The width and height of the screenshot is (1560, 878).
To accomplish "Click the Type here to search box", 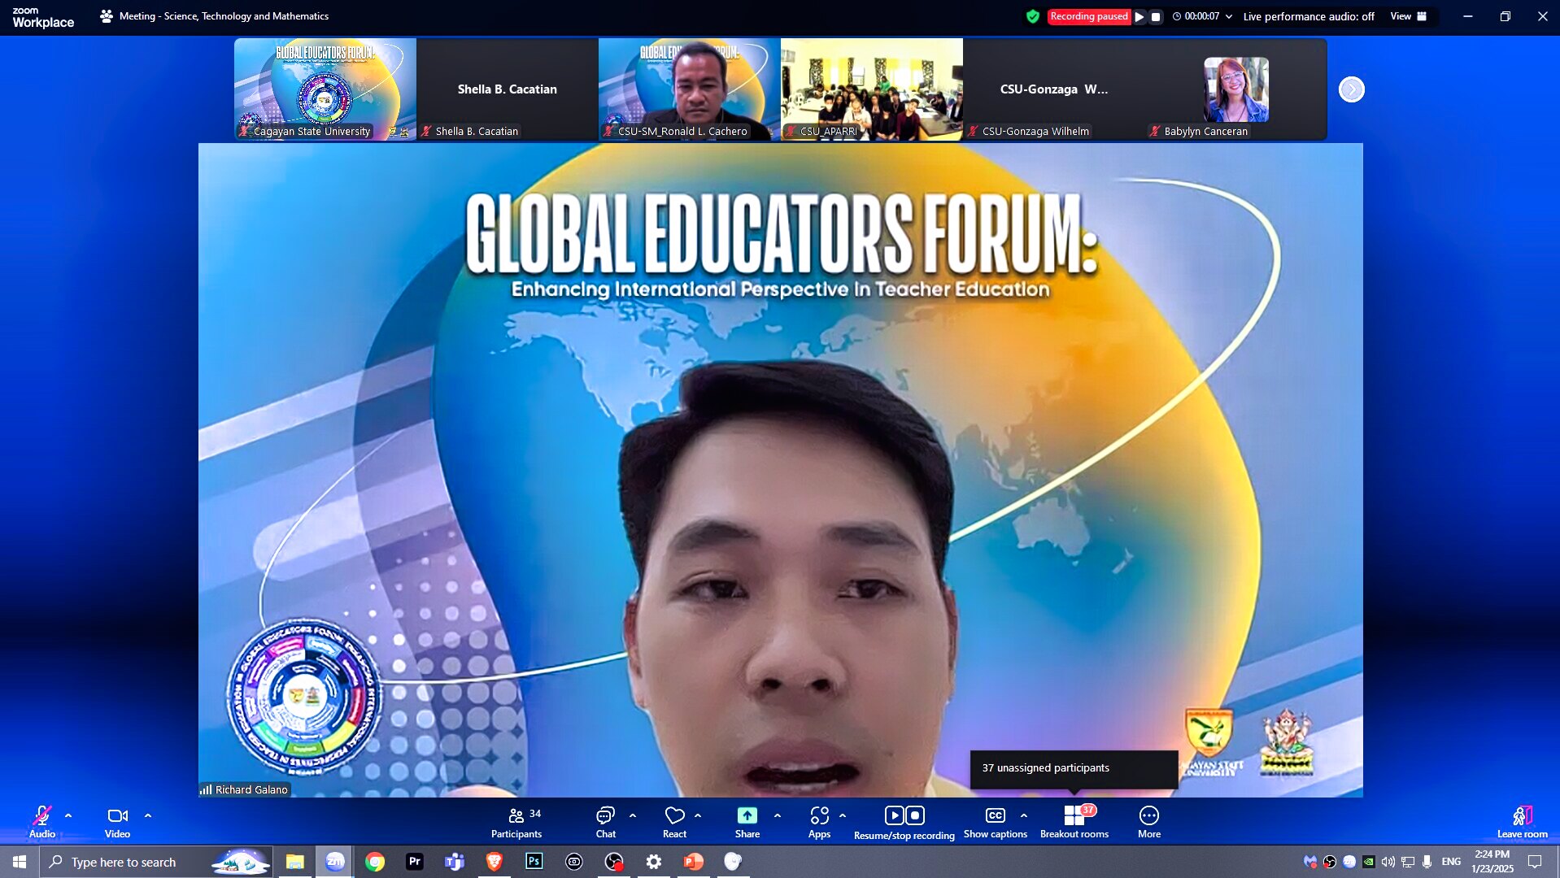I will pos(155,862).
